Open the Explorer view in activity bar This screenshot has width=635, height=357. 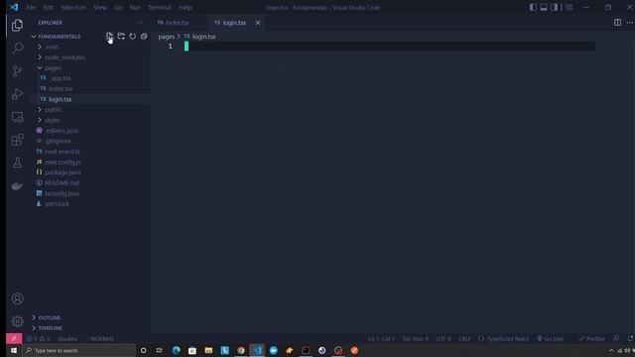(17, 25)
